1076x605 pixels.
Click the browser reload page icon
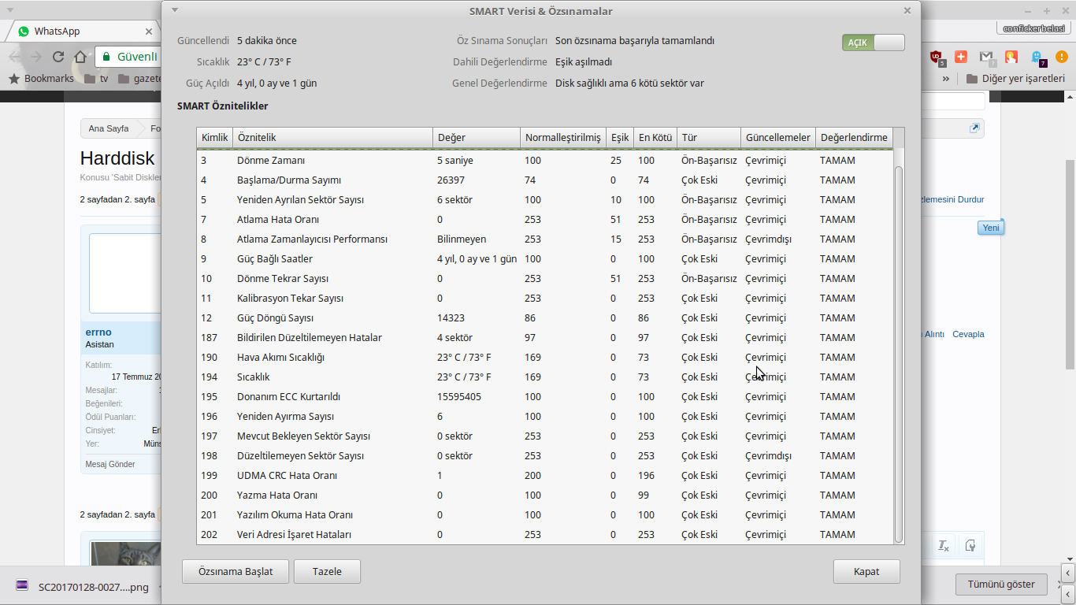(x=58, y=57)
